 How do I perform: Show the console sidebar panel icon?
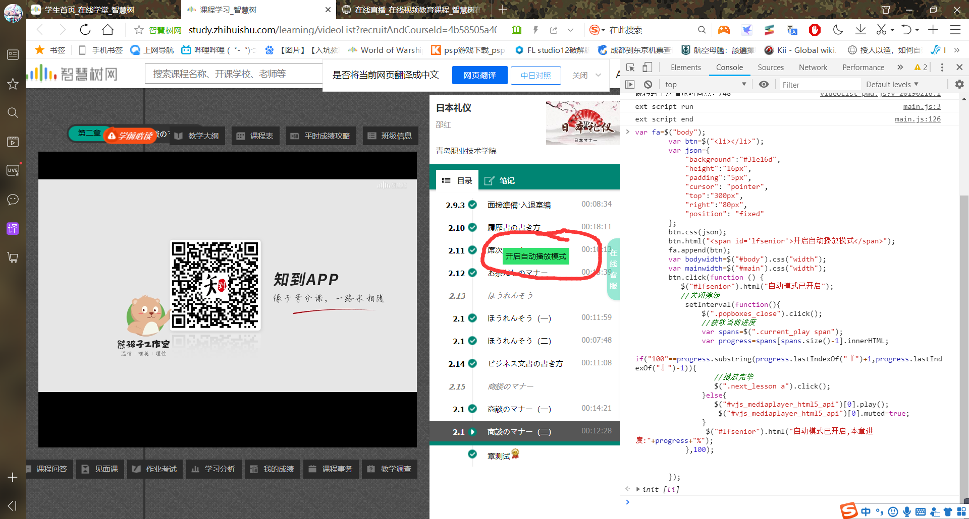(630, 84)
